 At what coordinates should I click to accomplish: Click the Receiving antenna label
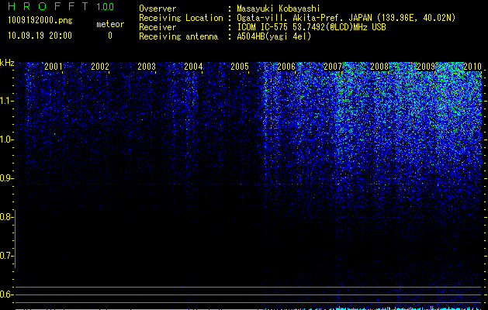(x=178, y=36)
